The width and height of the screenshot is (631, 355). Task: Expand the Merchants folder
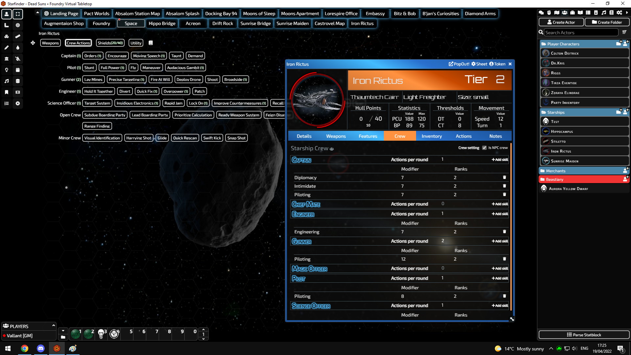point(556,171)
